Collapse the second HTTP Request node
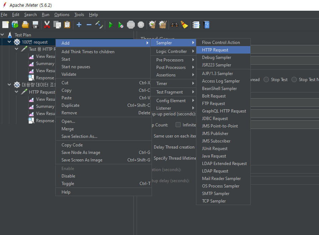This screenshot has height=235, width=319. [16, 91]
